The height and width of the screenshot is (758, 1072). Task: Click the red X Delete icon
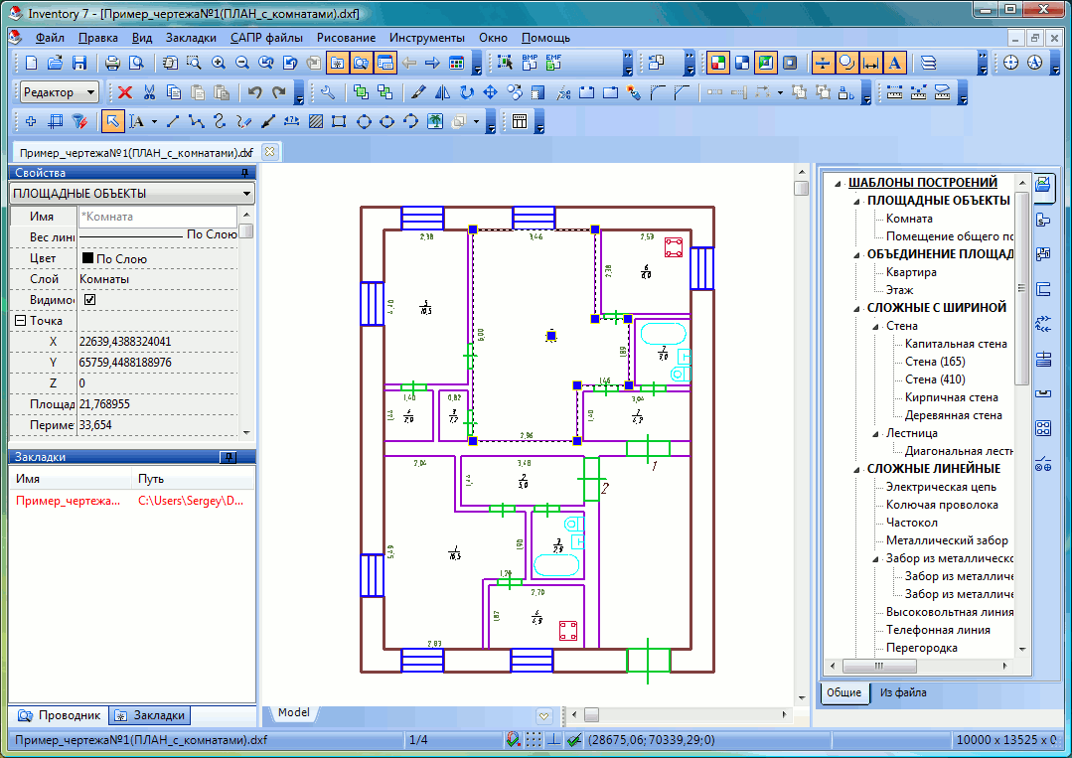point(124,92)
